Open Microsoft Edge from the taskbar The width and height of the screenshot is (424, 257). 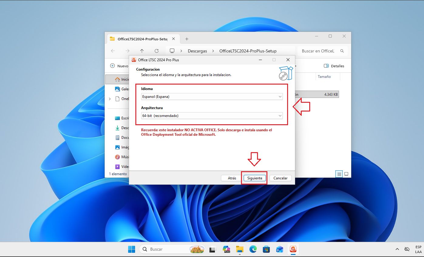point(253,249)
